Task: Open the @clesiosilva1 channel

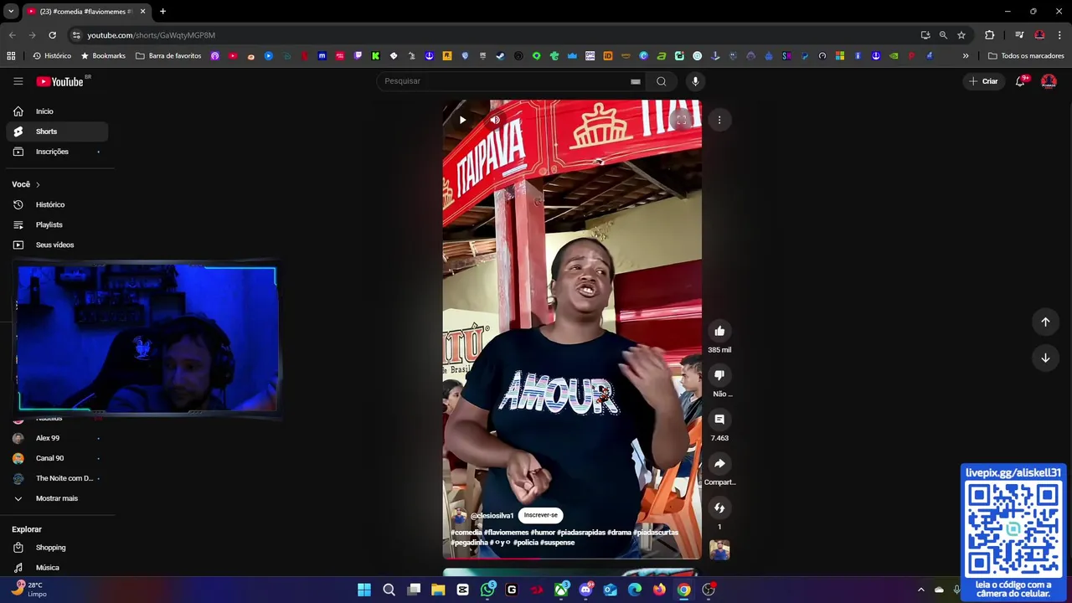Action: point(492,516)
